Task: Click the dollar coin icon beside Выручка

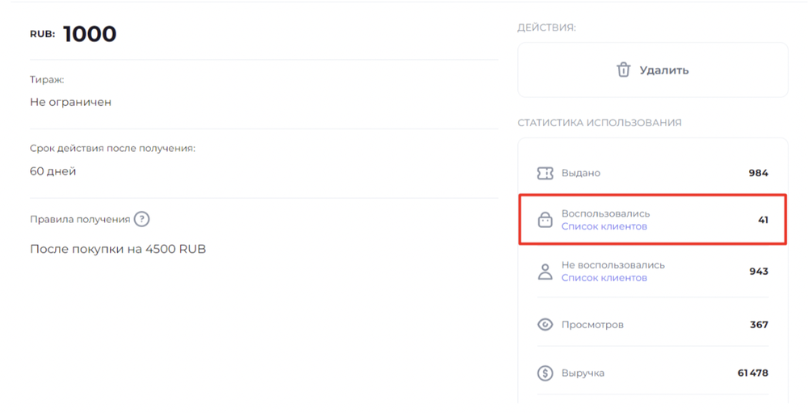Action: tap(545, 373)
